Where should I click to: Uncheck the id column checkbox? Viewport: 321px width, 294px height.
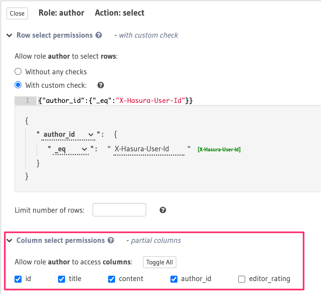pyautogui.click(x=18, y=279)
